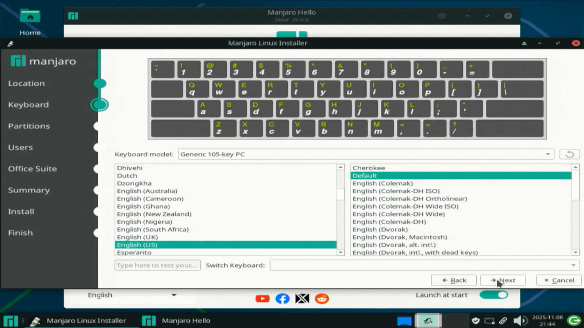Viewport: 584px width, 328px height.
Task: Select Dzongkha in the language list
Action: [x=226, y=183]
